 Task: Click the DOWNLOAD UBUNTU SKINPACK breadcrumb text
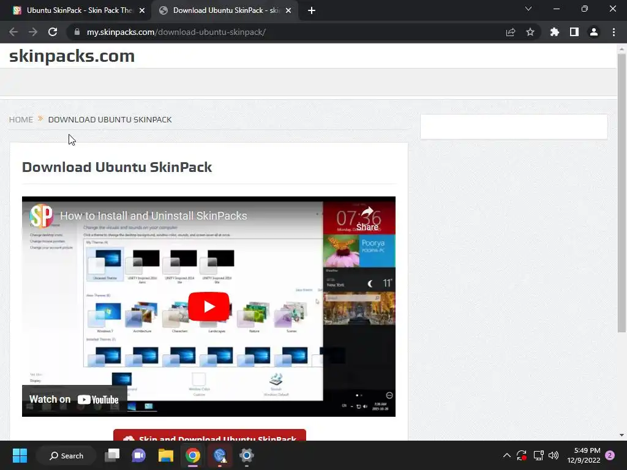pos(110,119)
